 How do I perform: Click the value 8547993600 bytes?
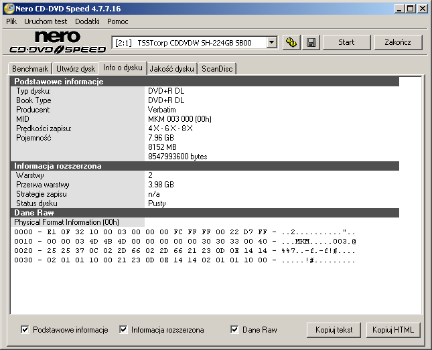pos(177,157)
